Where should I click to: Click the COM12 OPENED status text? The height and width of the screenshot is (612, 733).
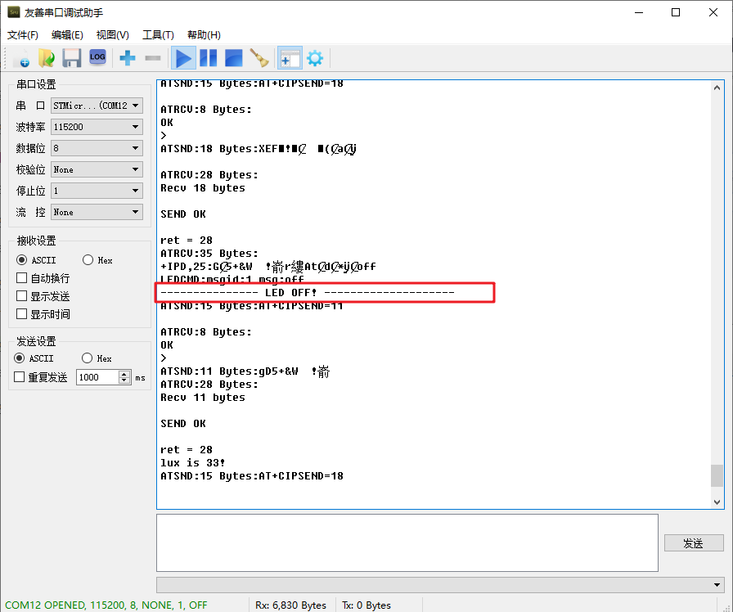tap(106, 605)
